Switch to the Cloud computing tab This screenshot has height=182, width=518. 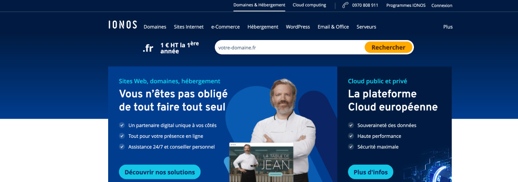(x=309, y=5)
